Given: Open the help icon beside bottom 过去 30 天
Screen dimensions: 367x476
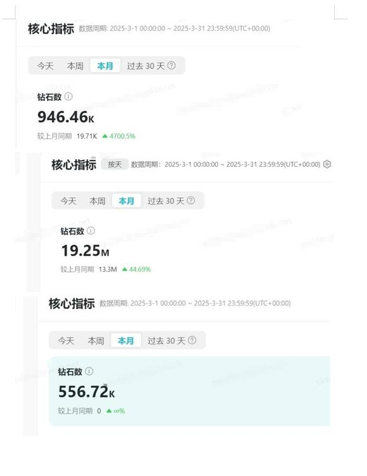Looking at the screenshot, I should [x=192, y=340].
